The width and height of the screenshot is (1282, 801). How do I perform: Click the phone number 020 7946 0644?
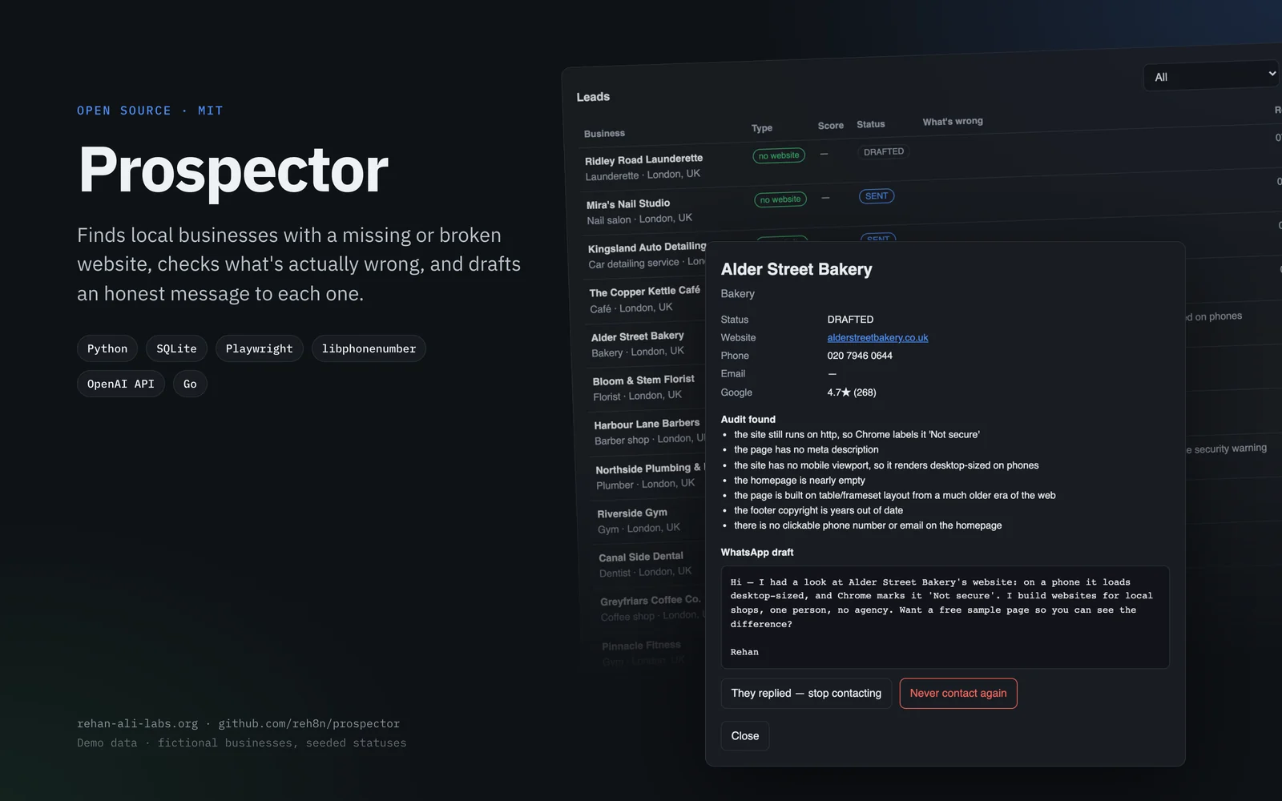click(860, 356)
